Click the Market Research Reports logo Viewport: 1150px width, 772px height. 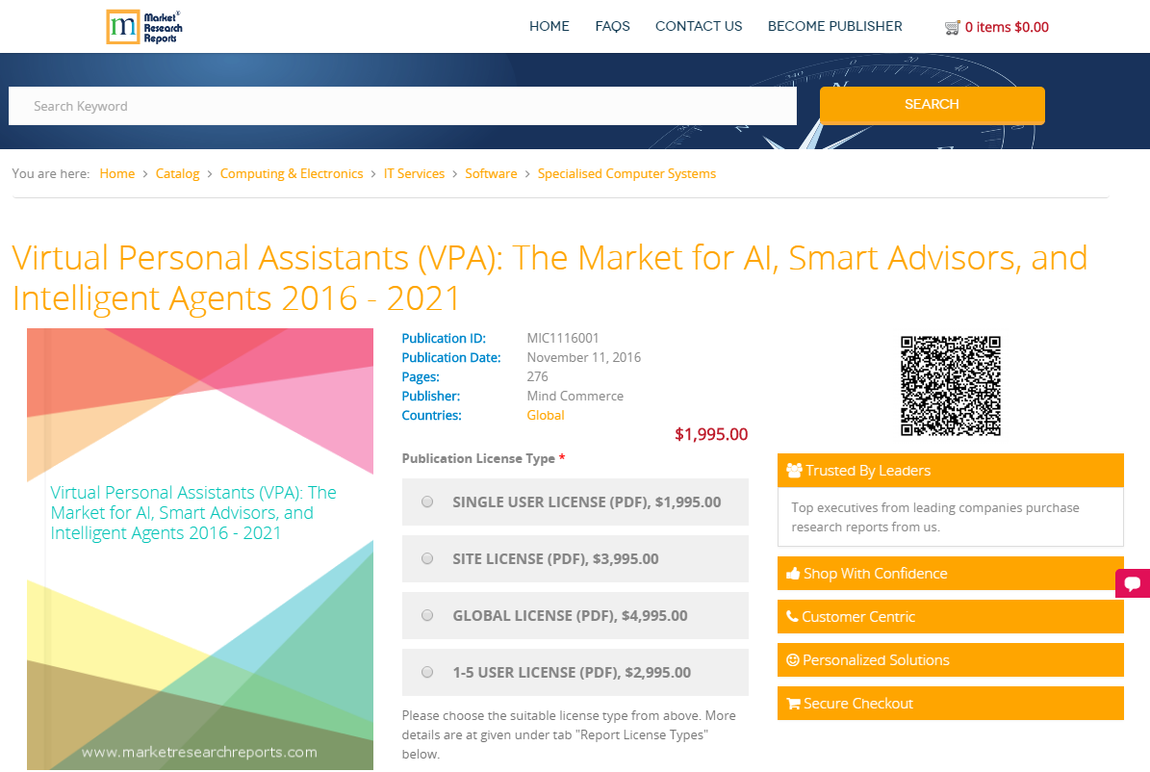143,26
